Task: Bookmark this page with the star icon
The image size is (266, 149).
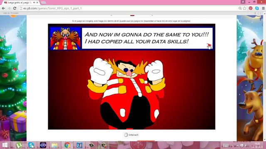Action: (244, 8)
